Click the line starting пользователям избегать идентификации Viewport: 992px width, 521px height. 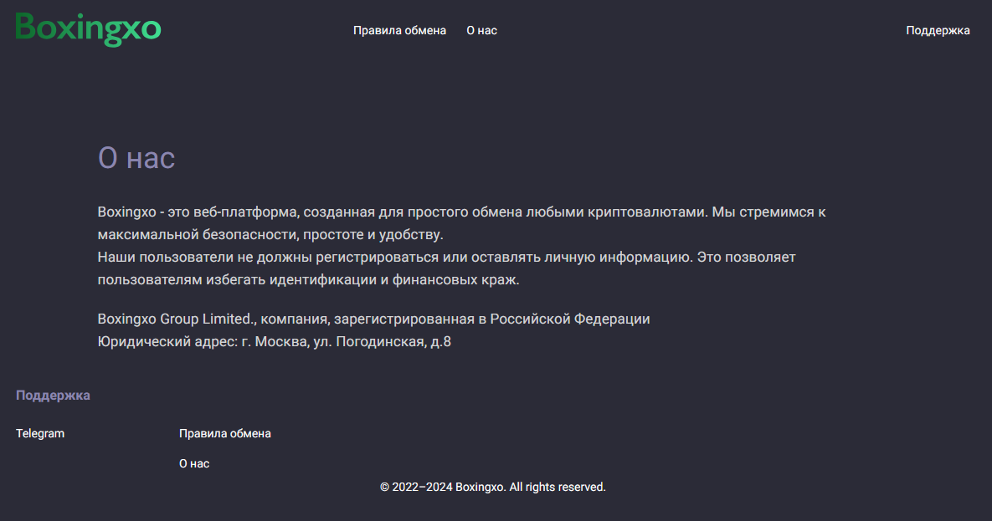point(308,279)
